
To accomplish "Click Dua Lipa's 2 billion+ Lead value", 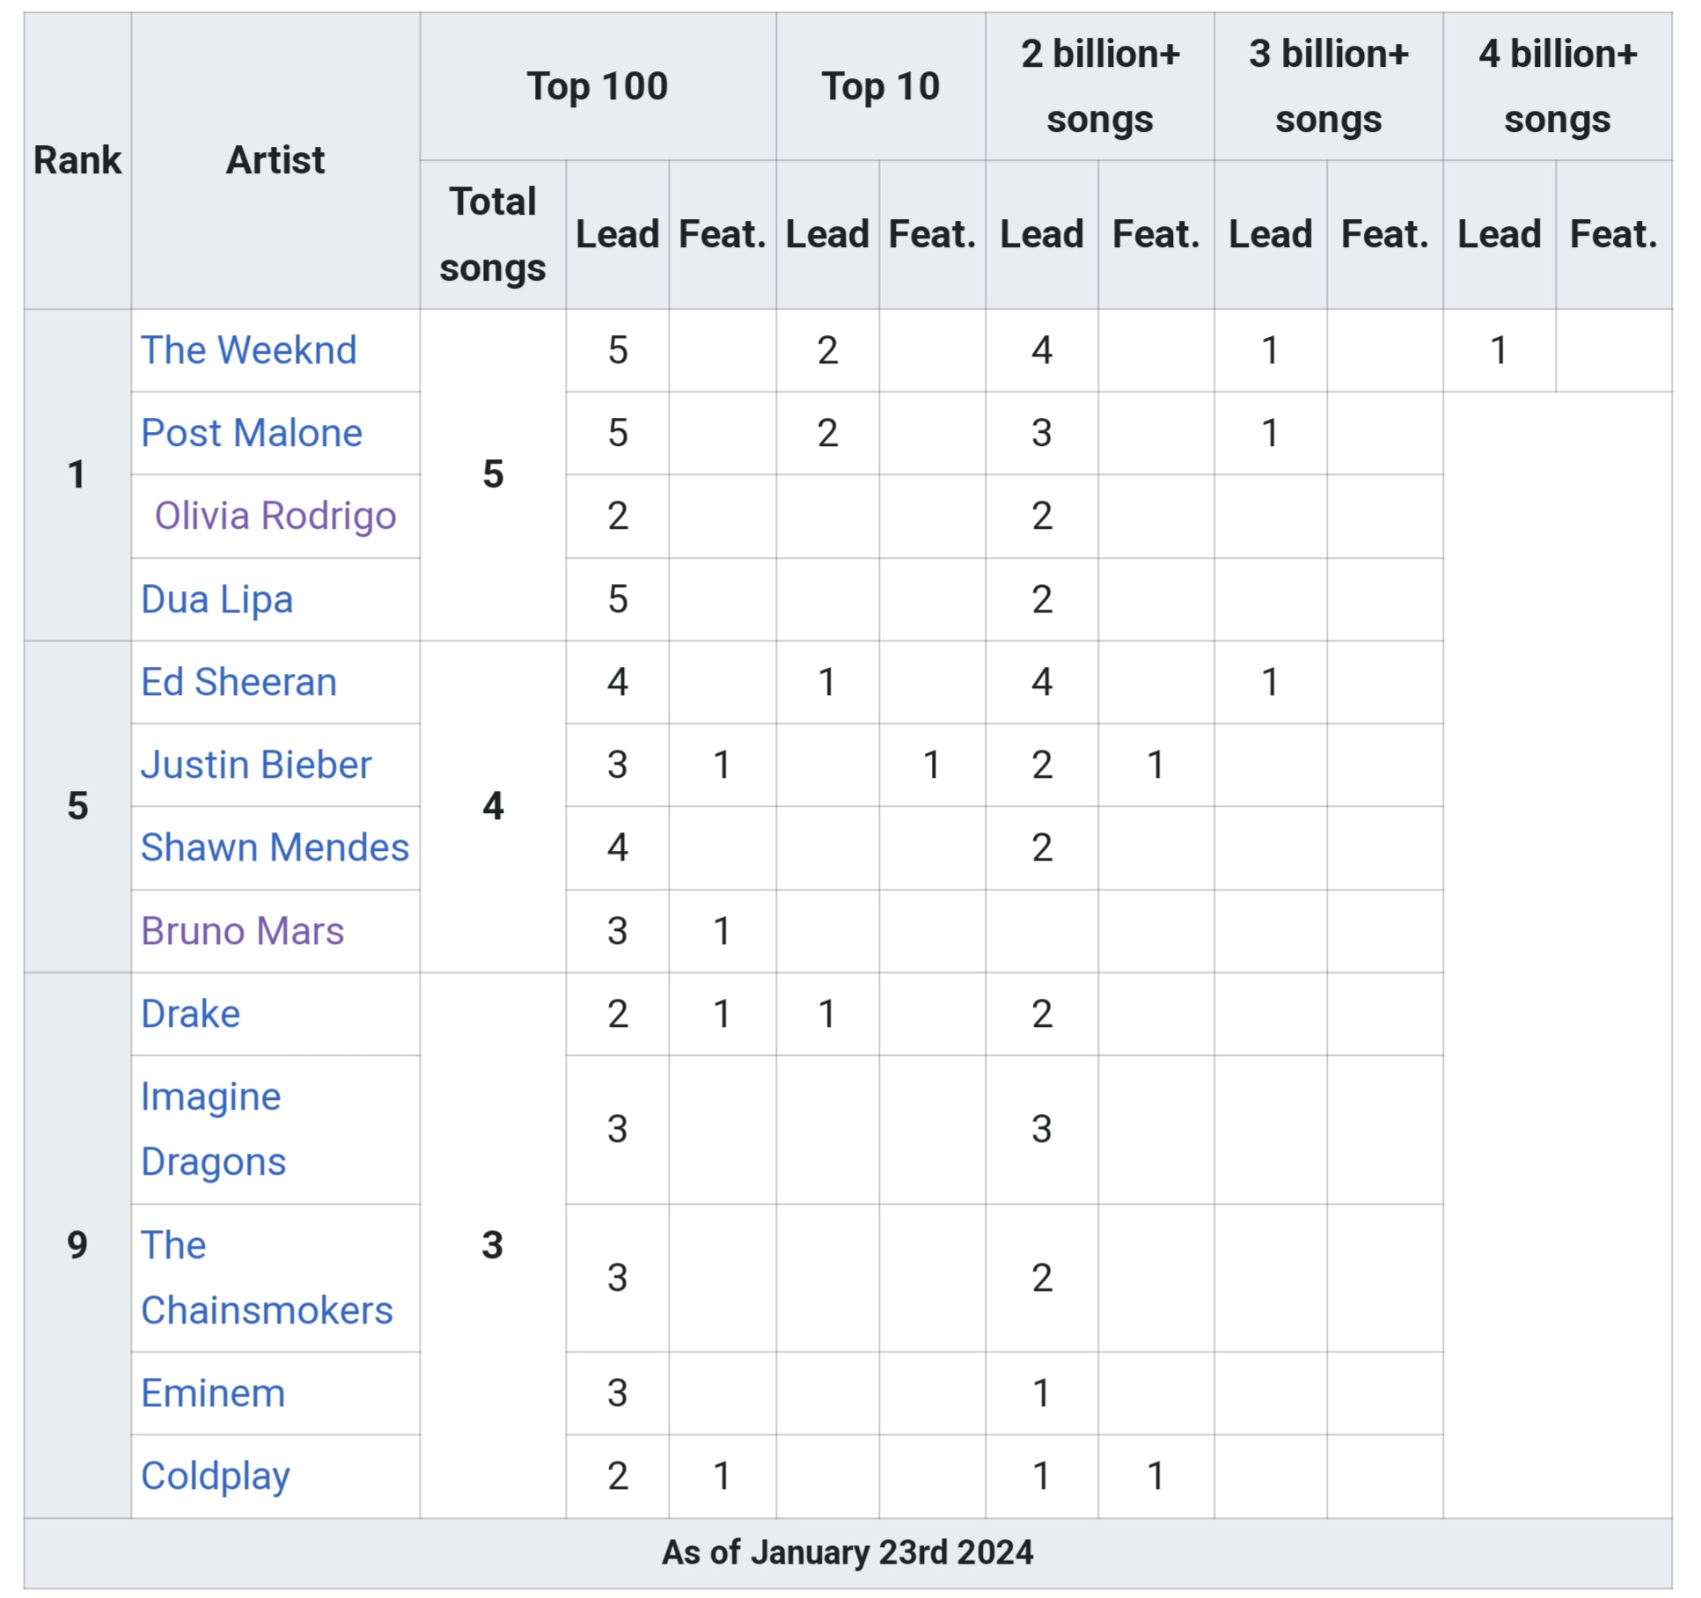I will click(1042, 599).
